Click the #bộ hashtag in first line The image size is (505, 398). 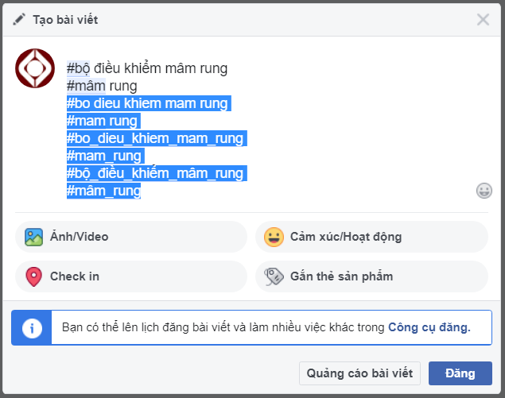tap(79, 68)
